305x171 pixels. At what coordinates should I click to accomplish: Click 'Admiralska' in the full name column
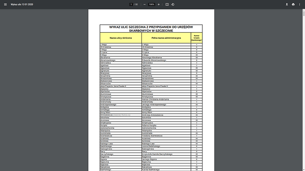147,63
